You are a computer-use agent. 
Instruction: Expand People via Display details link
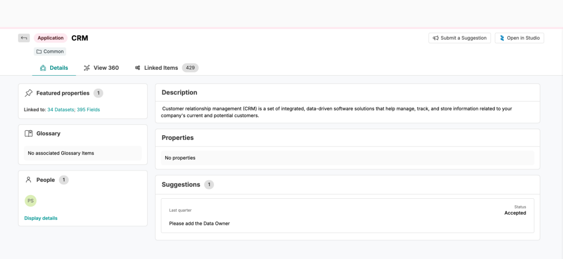point(41,218)
